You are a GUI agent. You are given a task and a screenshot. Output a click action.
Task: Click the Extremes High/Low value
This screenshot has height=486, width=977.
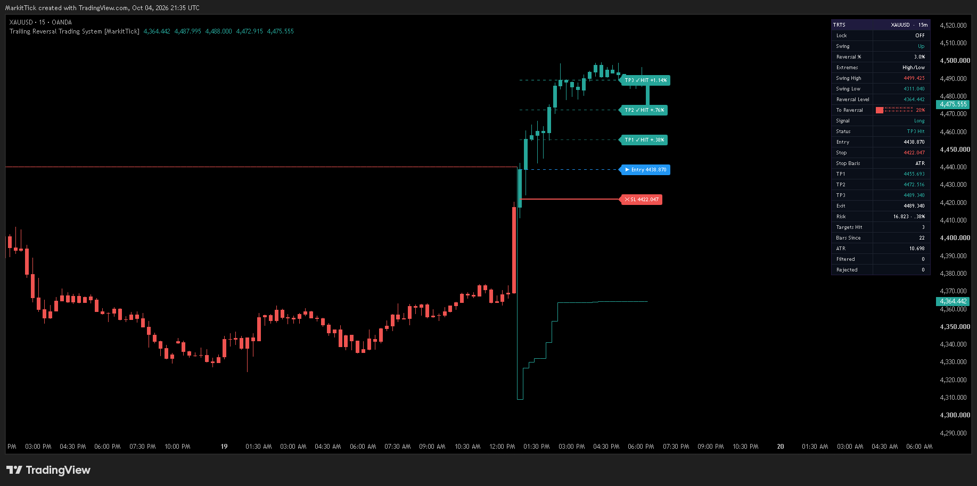point(914,68)
